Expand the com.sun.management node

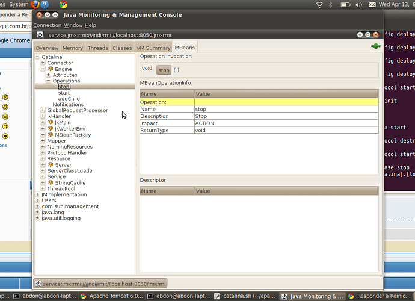click(x=37, y=206)
